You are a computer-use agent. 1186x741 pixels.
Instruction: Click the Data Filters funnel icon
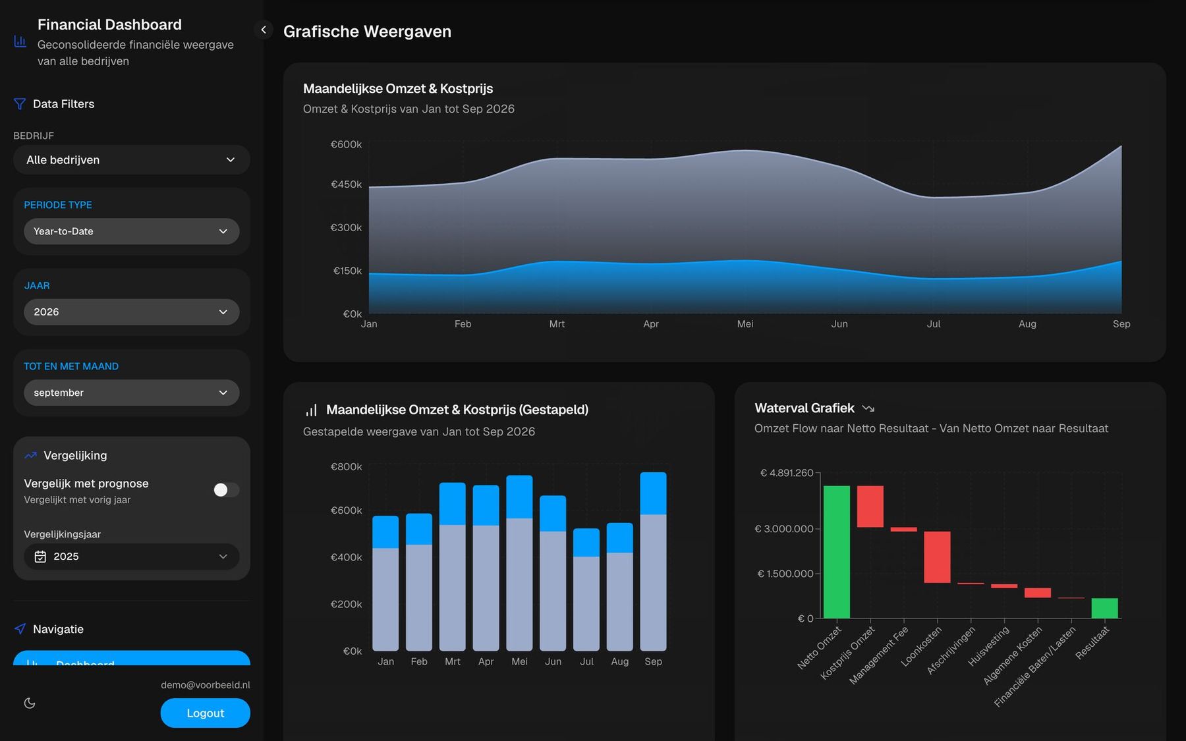tap(20, 104)
